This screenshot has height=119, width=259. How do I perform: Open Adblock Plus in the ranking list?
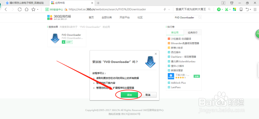pyautogui.click(x=178, y=83)
